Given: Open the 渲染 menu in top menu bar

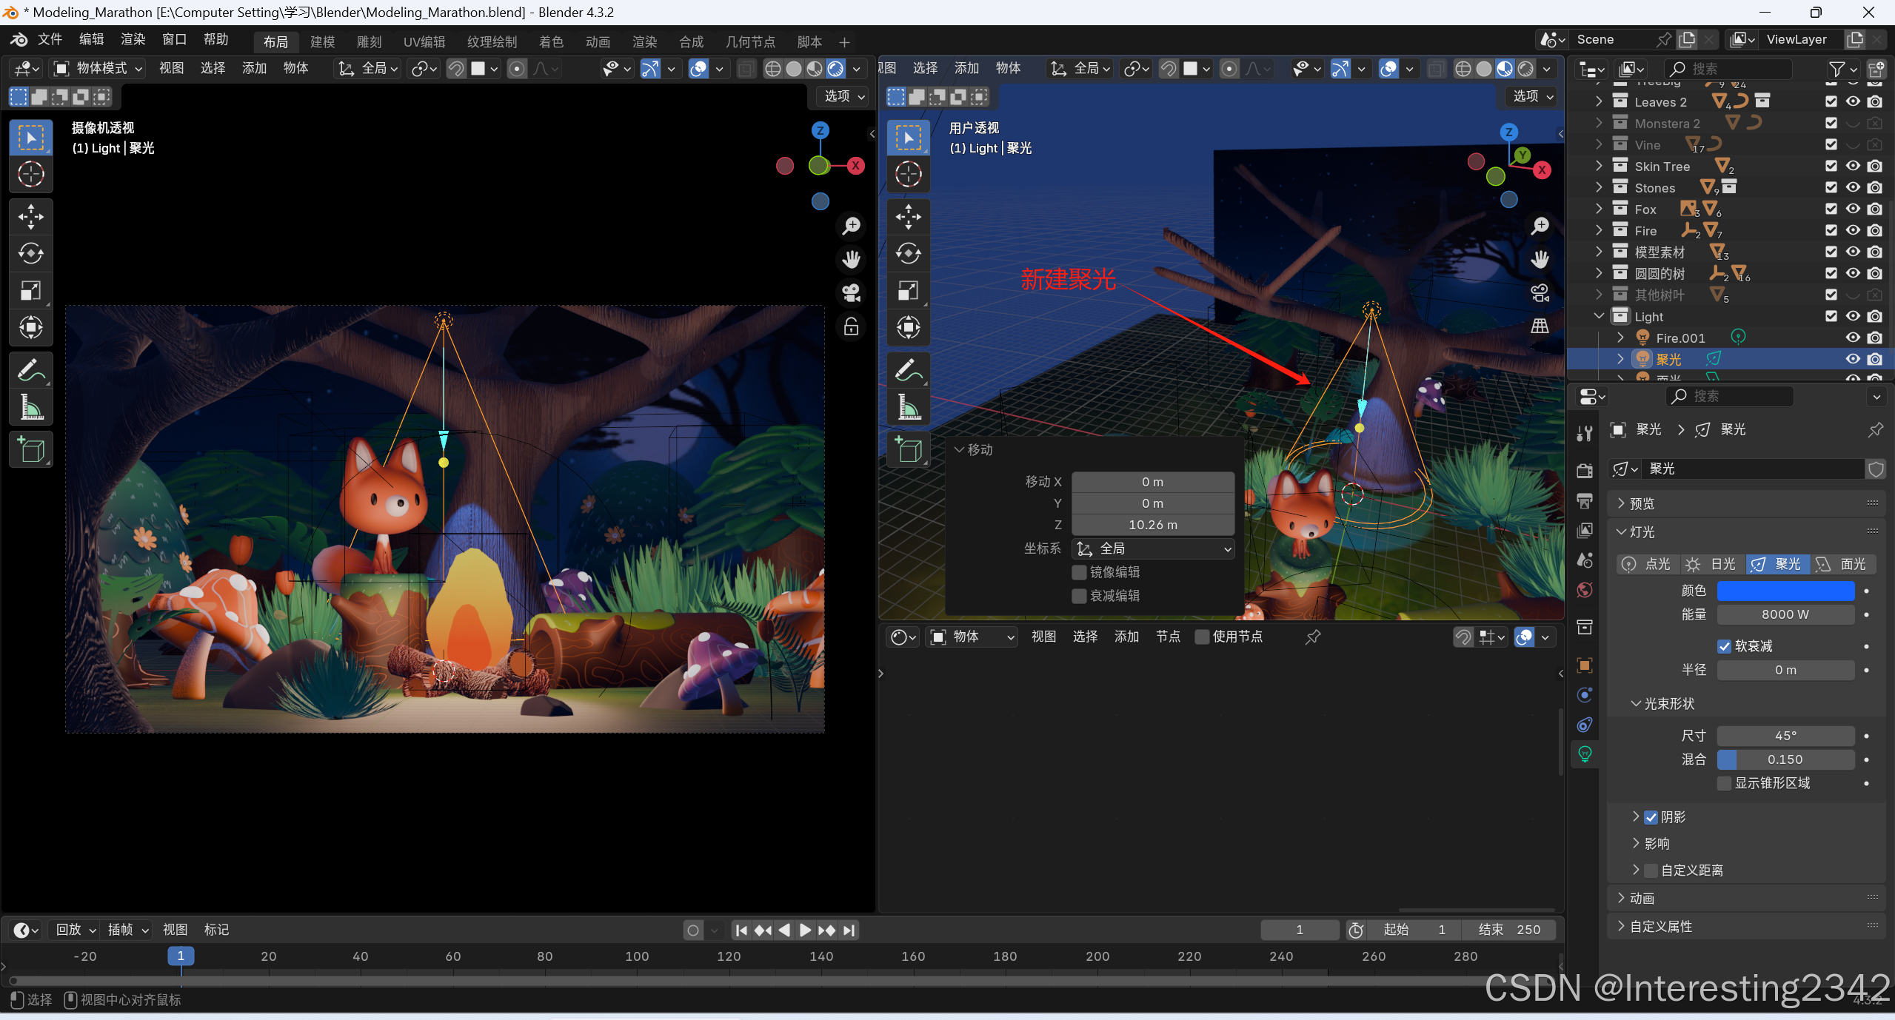Looking at the screenshot, I should (x=133, y=39).
